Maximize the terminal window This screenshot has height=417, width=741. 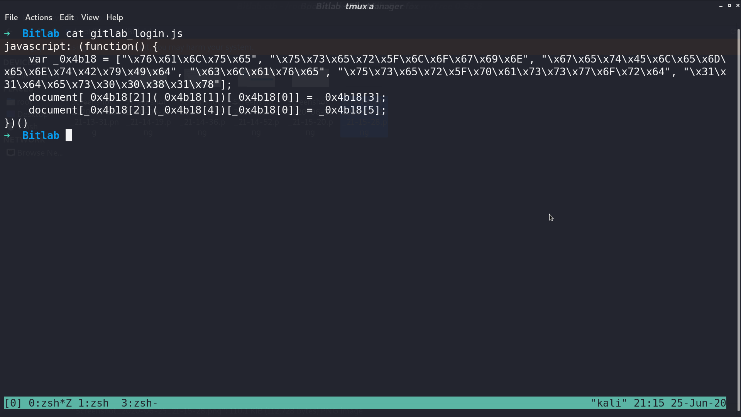tap(729, 6)
